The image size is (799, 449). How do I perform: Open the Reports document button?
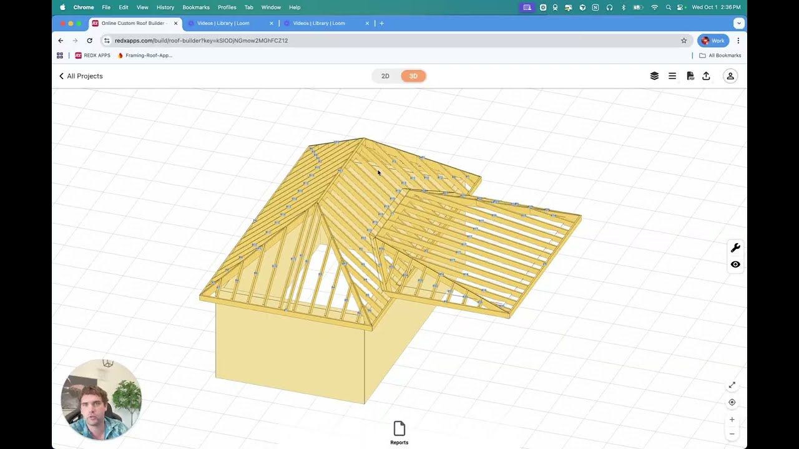click(399, 433)
